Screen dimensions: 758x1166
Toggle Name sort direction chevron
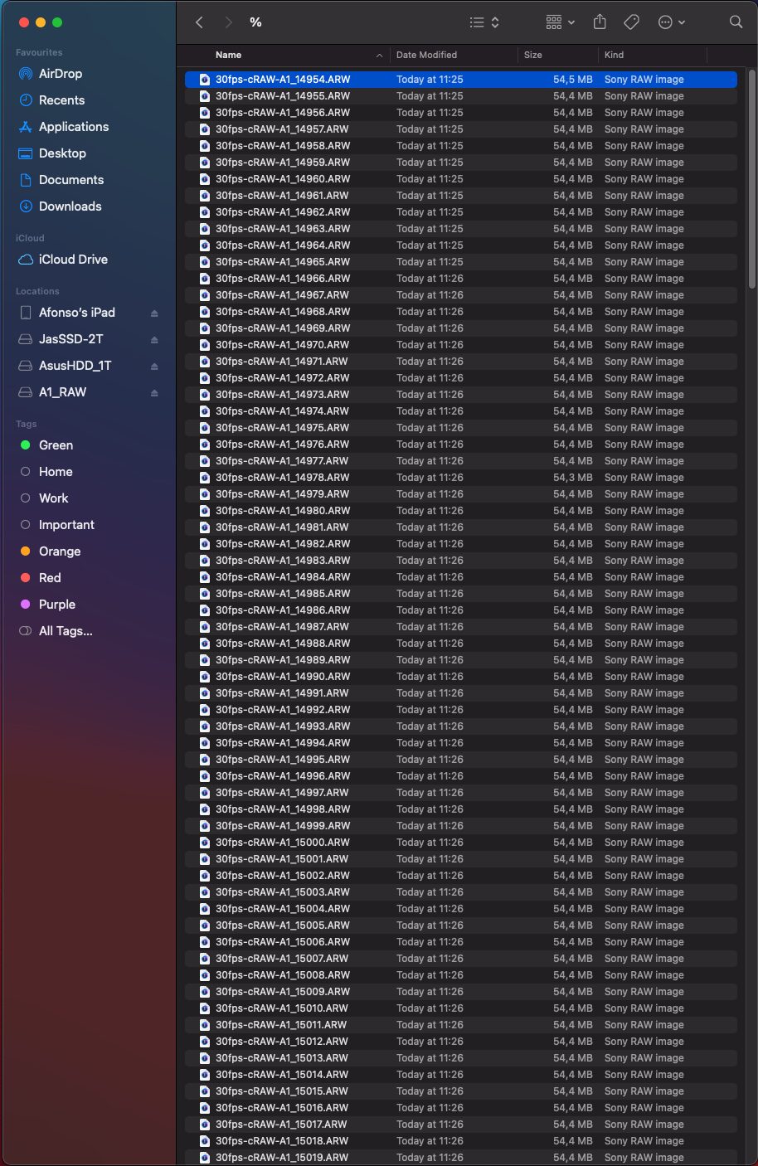[380, 56]
